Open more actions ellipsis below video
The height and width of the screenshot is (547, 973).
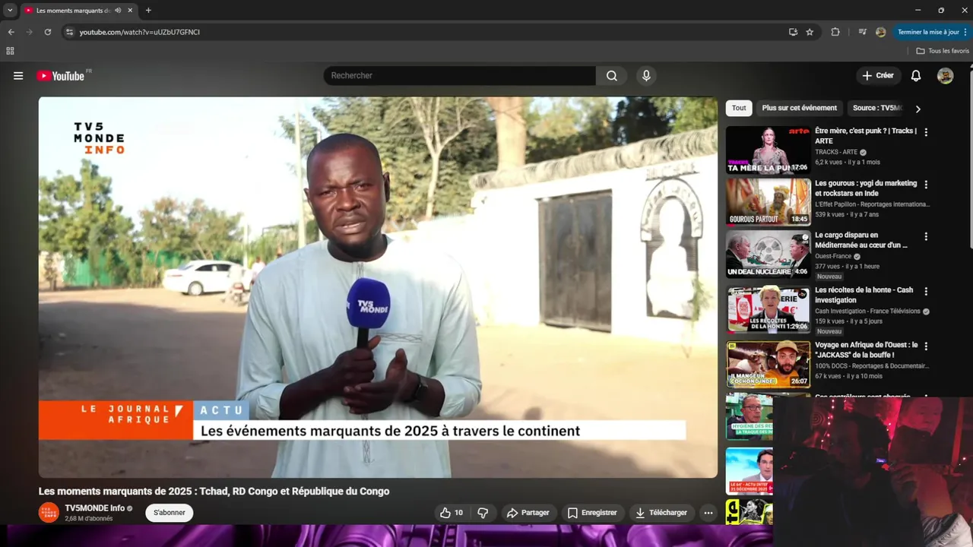708,513
